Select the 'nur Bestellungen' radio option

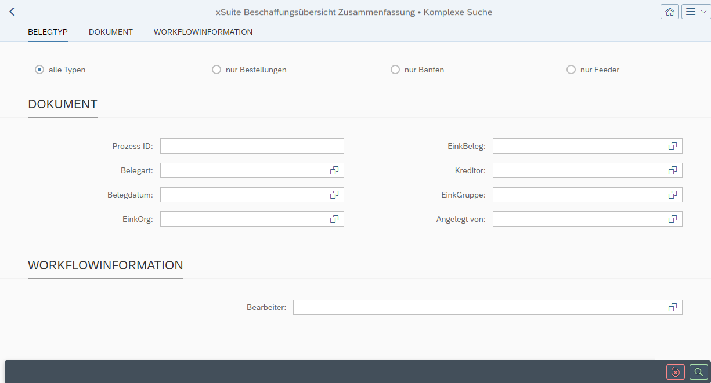pos(216,69)
